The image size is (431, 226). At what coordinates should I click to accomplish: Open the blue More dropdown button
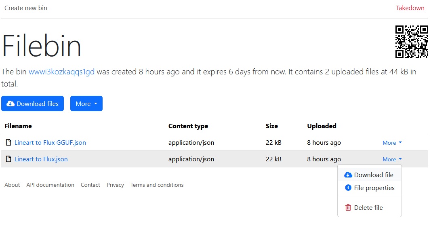pyautogui.click(x=86, y=103)
